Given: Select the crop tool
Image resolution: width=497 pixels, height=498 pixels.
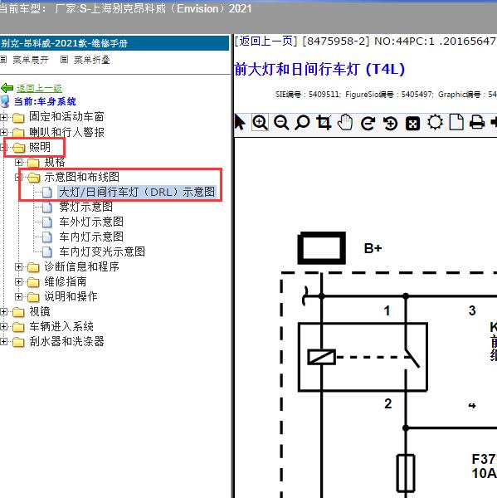Looking at the screenshot, I should [324, 123].
